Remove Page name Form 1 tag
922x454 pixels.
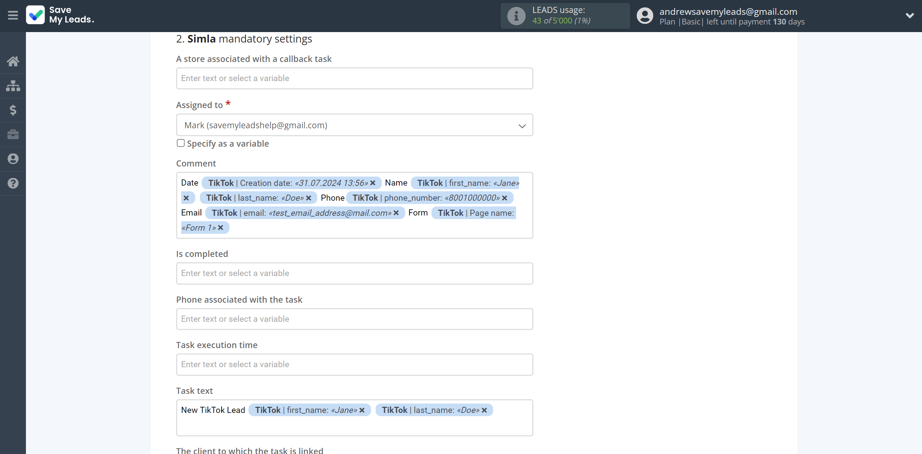tap(221, 228)
